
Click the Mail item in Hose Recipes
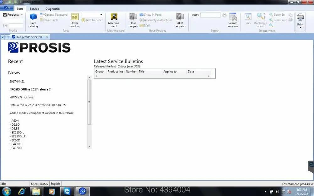(144, 25)
